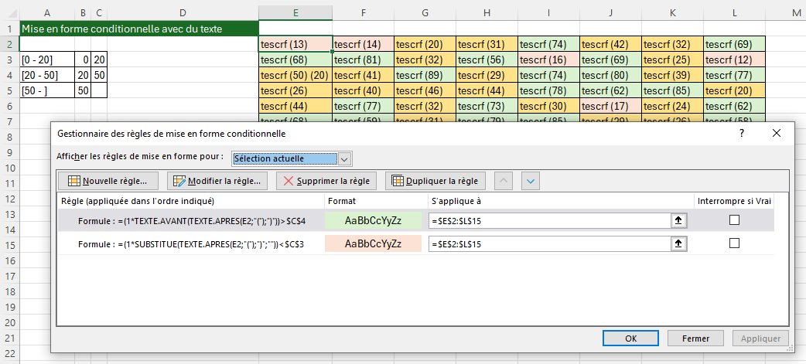
Task: Check Interrompre si Vrai for second rule
Action: coord(734,243)
